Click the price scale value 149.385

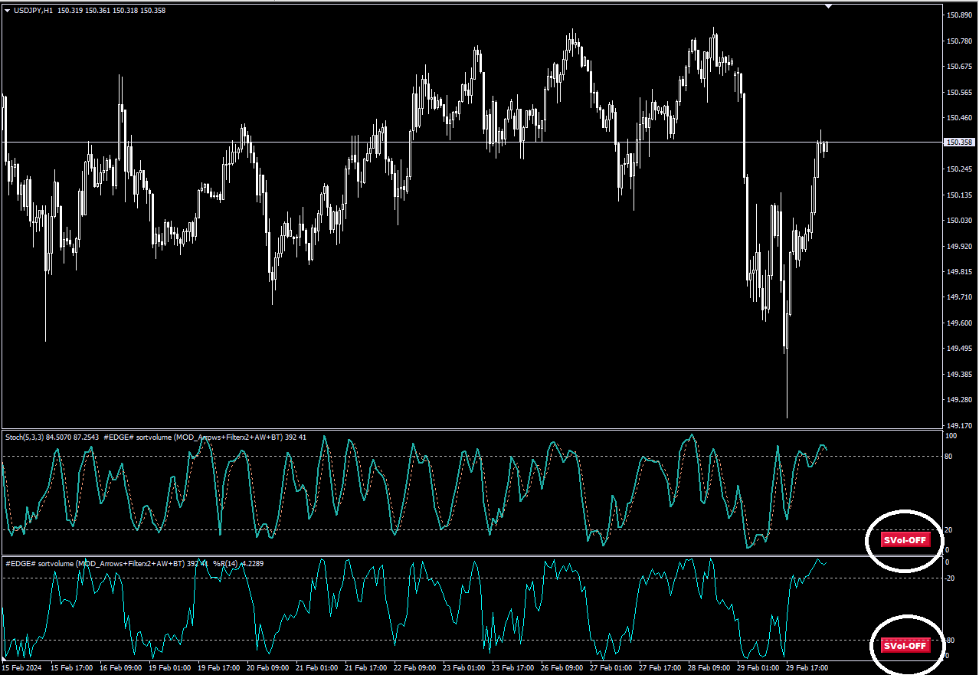click(959, 375)
